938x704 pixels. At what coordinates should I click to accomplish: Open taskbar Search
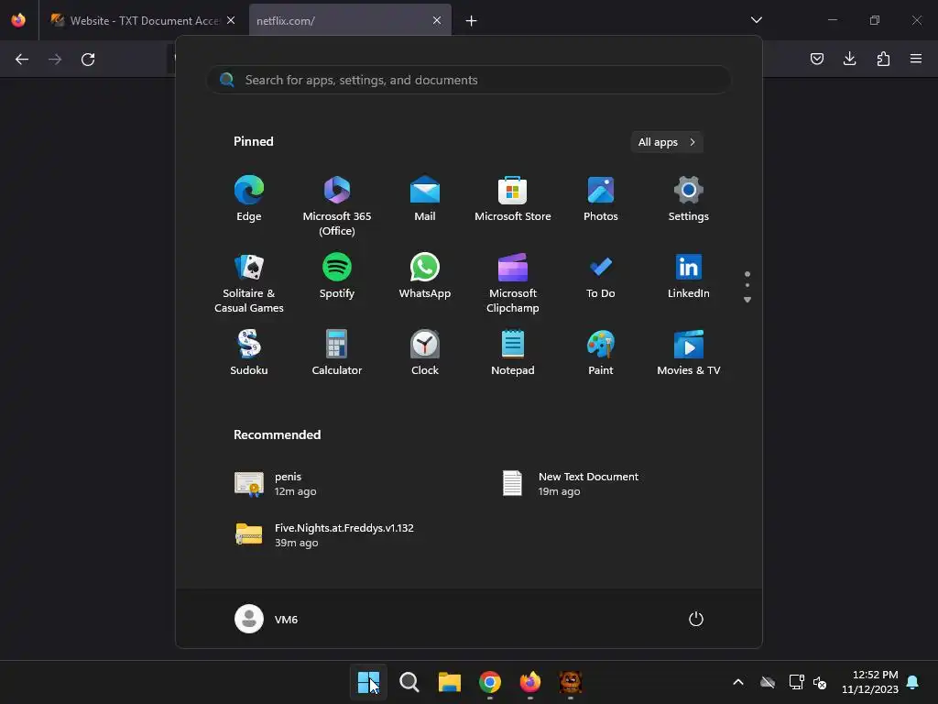[x=409, y=682]
